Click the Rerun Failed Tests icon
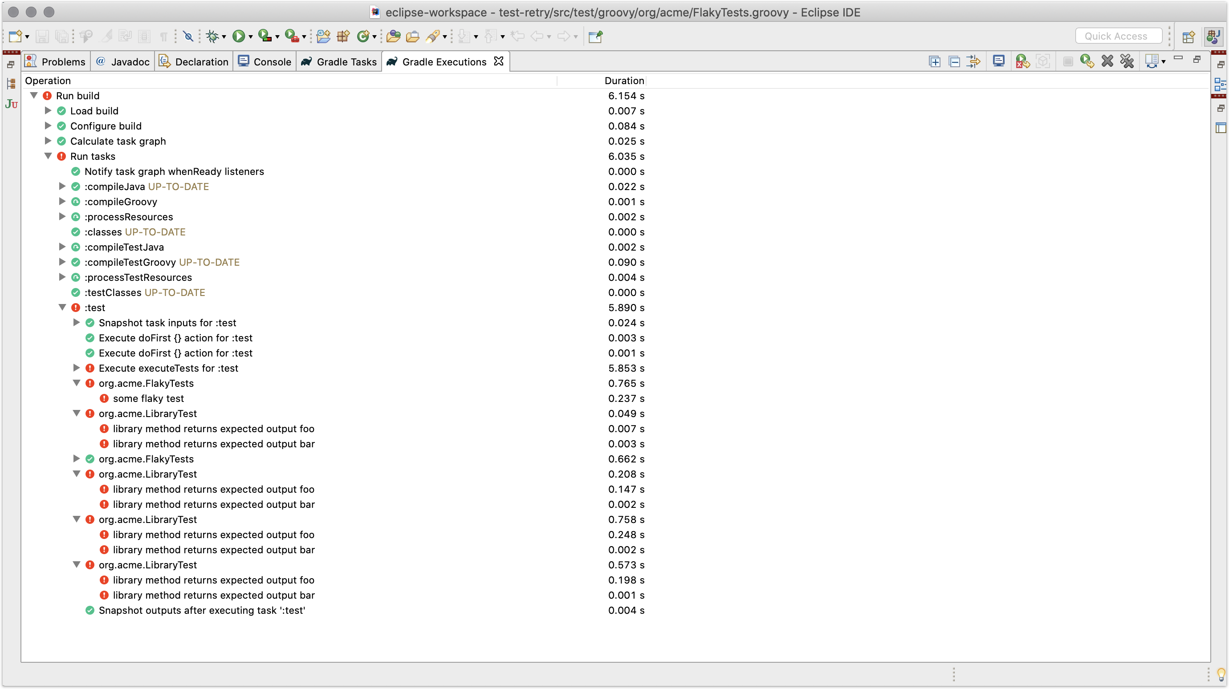The image size is (1229, 689). point(1022,61)
